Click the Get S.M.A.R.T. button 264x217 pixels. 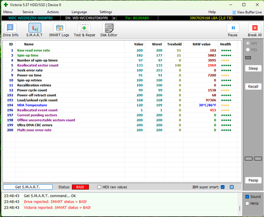[x=28, y=187]
